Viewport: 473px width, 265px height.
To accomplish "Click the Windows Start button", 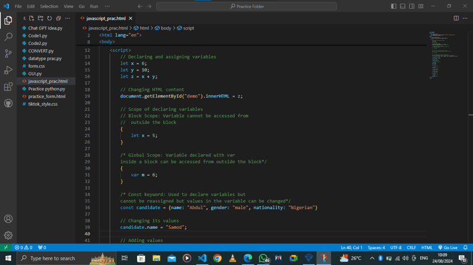I will 8,258.
